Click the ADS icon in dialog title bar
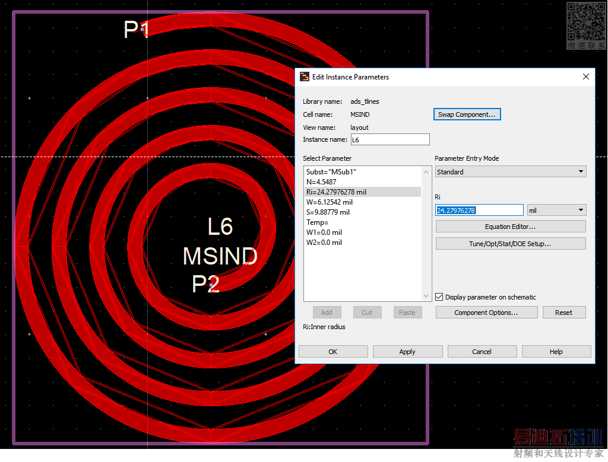Image resolution: width=608 pixels, height=462 pixels. click(x=305, y=77)
